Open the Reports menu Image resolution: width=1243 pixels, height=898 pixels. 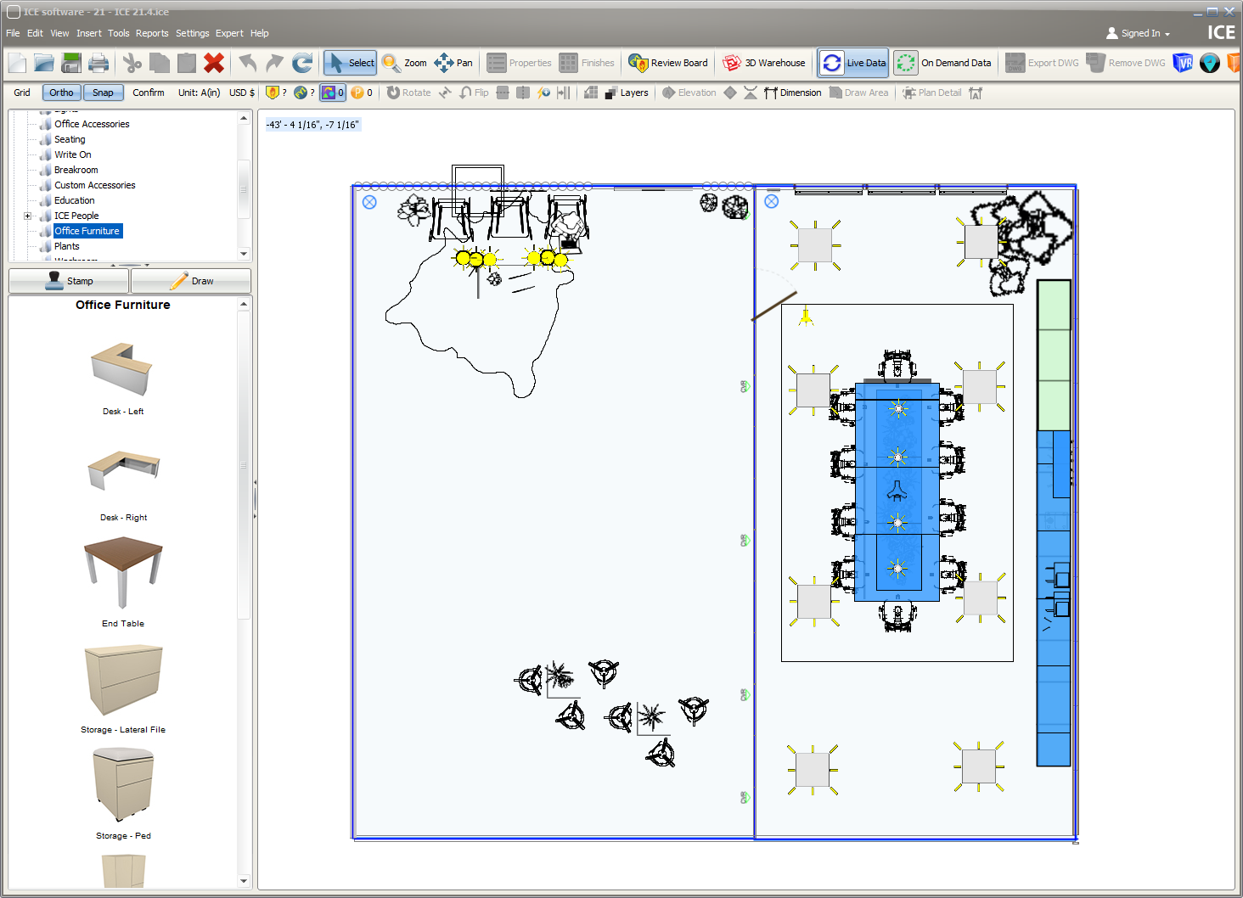152,33
